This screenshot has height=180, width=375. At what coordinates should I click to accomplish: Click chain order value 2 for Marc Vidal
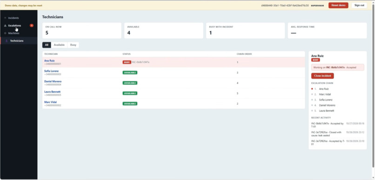pyautogui.click(x=237, y=104)
